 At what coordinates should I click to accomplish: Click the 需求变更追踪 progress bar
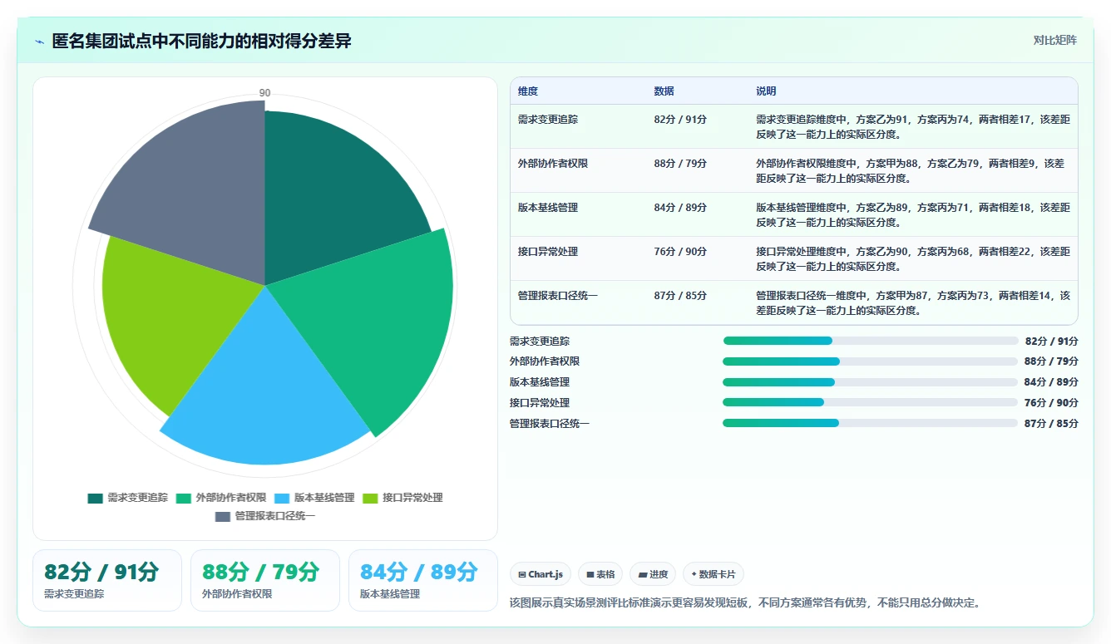[871, 341]
